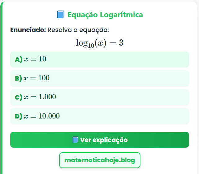Pick answer option C, x = 1.000
Screen dimensions: 199x174
click(x=99, y=97)
